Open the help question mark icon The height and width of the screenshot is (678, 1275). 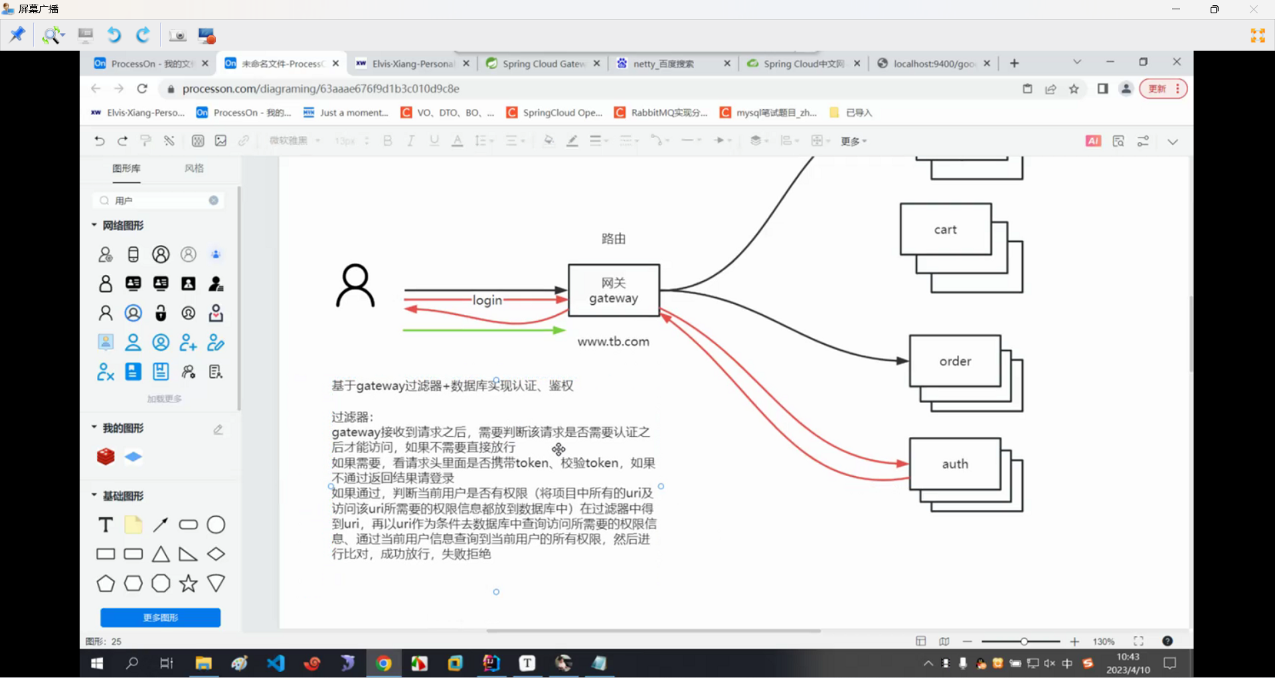click(1167, 641)
